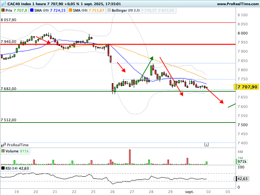
Task: Click the orange SMA (50) color square
Action: [x=70, y=10]
